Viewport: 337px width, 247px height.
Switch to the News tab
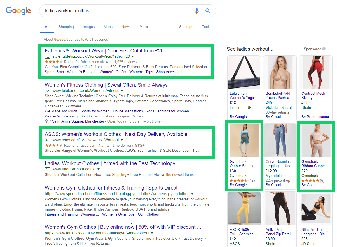(x=126, y=27)
